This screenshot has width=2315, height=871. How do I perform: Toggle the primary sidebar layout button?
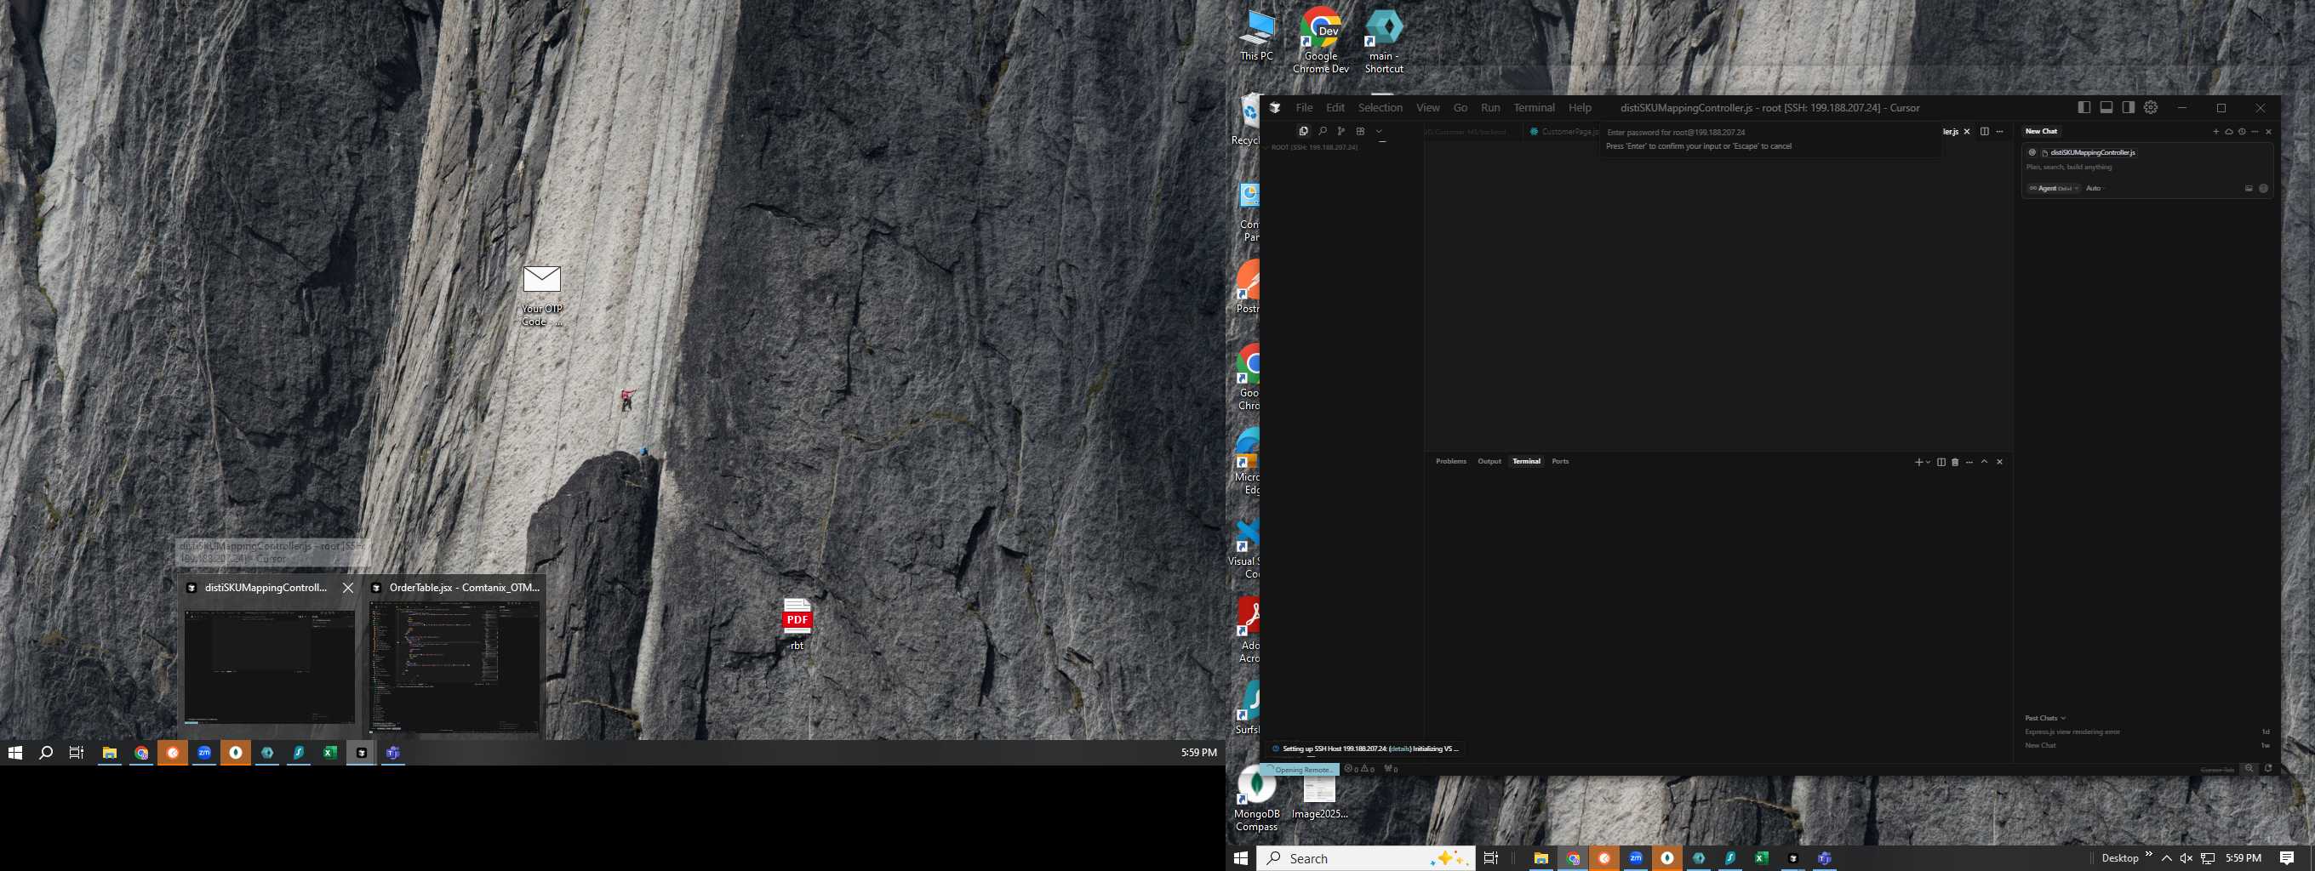tap(2084, 108)
